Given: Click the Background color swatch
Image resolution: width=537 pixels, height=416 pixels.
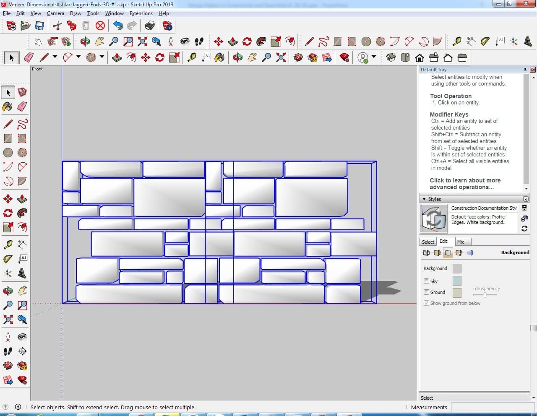Looking at the screenshot, I should coord(457,268).
